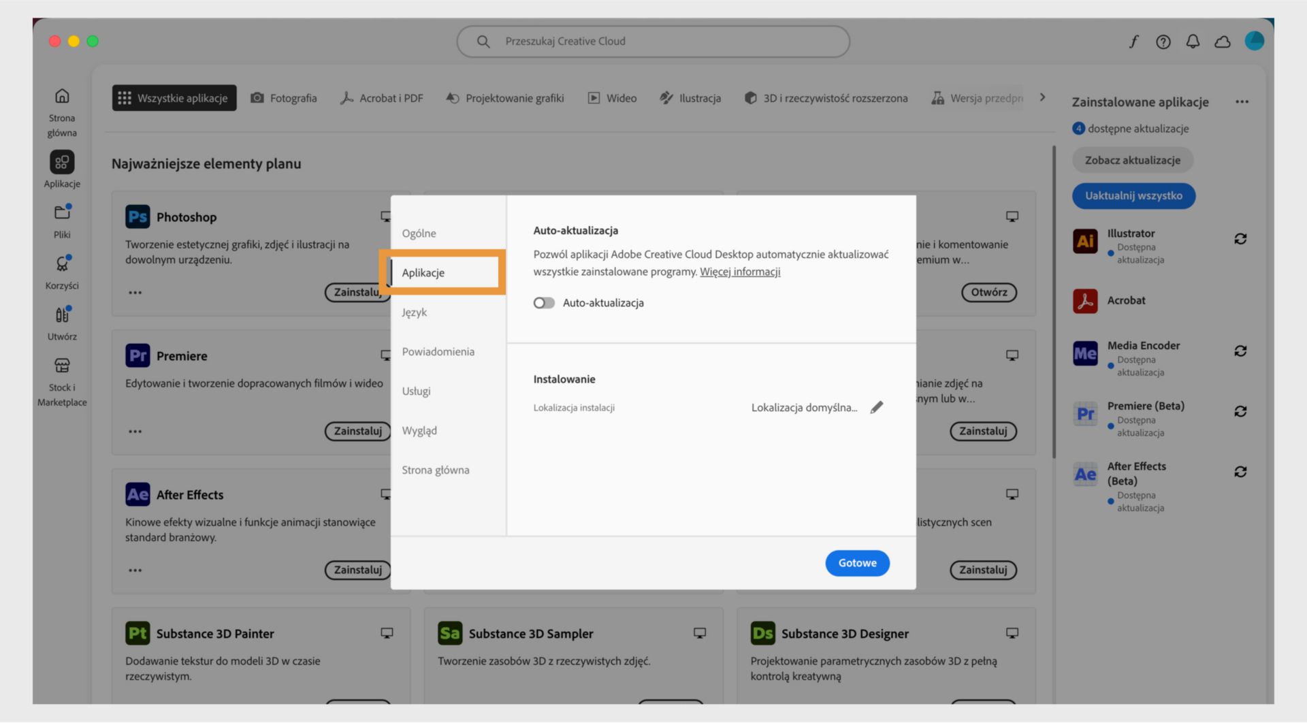Switch to Projektowanie grafiki category
The height and width of the screenshot is (723, 1307).
pos(505,98)
